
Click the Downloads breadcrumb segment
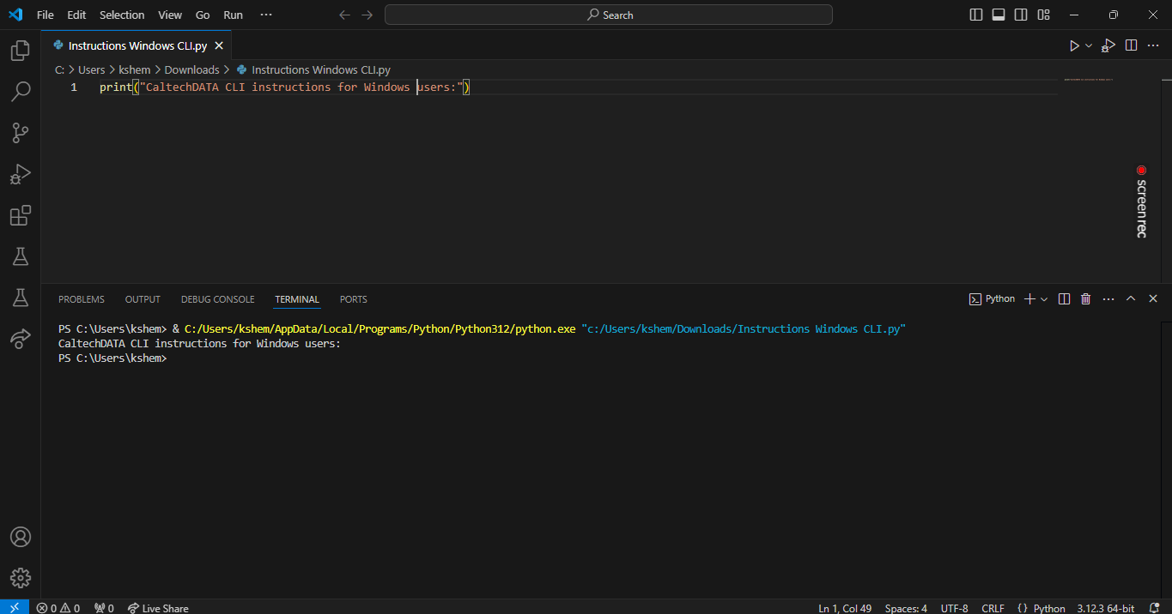pyautogui.click(x=191, y=70)
